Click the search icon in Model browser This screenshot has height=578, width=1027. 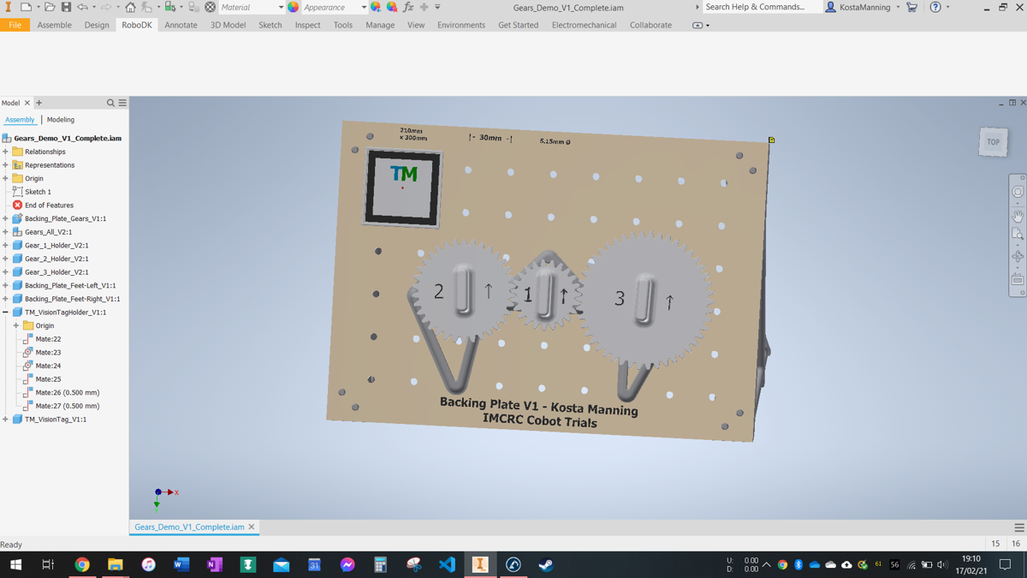tap(110, 103)
